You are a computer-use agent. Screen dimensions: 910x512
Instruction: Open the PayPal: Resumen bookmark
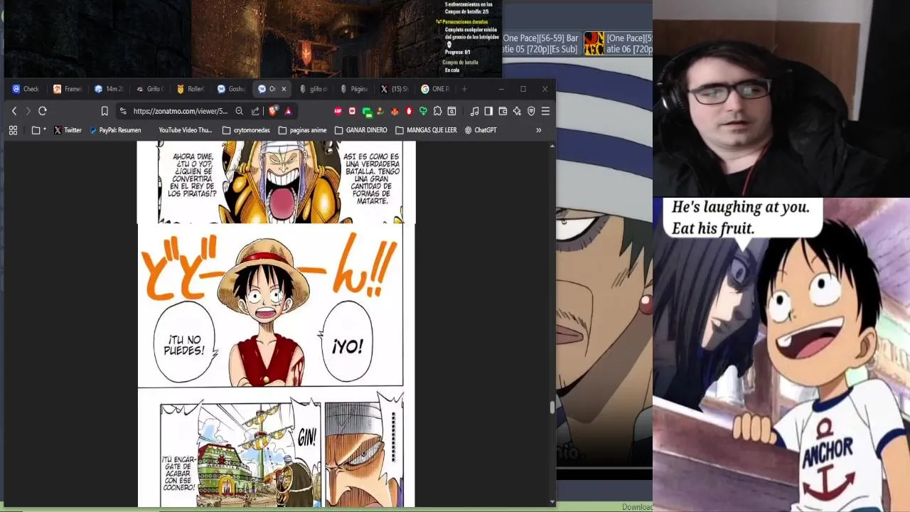pos(115,130)
